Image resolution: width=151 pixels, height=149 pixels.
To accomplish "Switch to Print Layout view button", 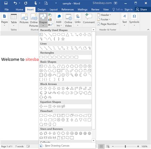I will click(x=101, y=146).
